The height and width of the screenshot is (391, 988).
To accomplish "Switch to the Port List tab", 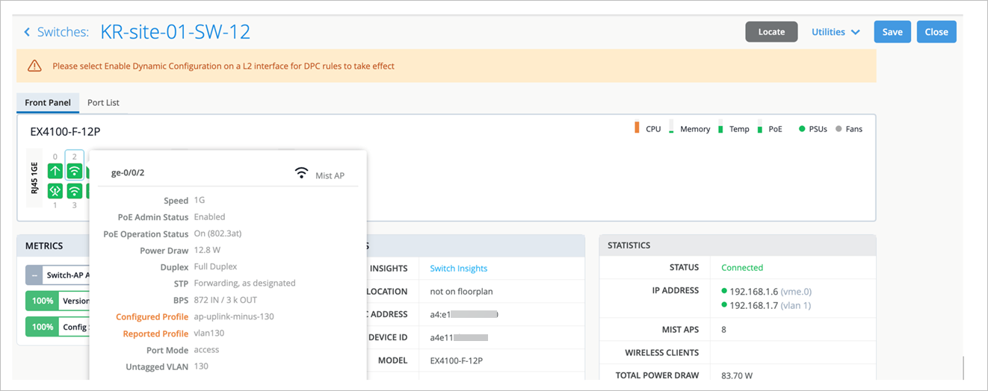I will 103,103.
